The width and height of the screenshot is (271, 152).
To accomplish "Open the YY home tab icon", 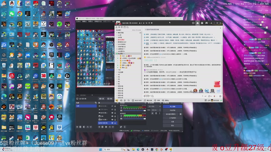I will [x=197, y=23].
